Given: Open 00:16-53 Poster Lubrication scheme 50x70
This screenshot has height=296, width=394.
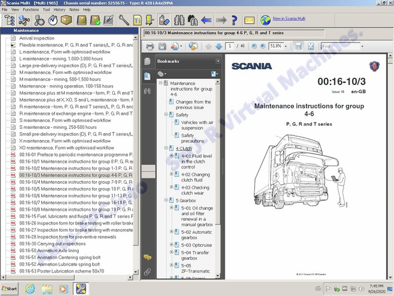Looking at the screenshot, I should point(62,271).
